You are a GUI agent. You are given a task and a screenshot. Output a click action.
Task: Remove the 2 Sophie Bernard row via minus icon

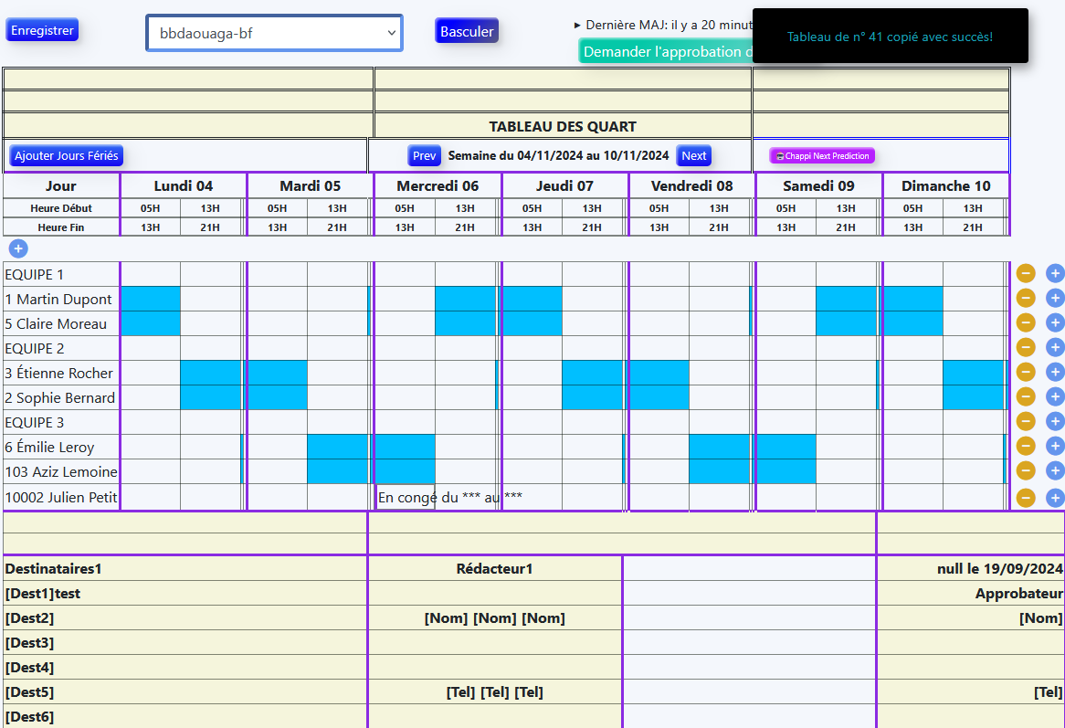(1026, 396)
